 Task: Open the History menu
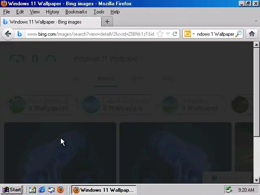point(52,12)
